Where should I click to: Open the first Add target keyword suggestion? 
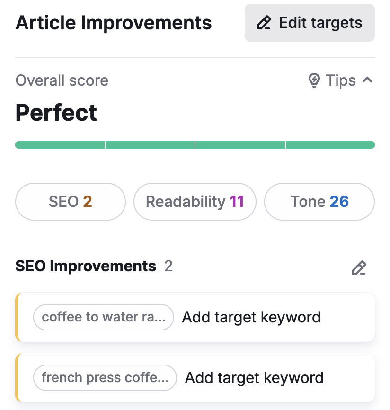(251, 317)
